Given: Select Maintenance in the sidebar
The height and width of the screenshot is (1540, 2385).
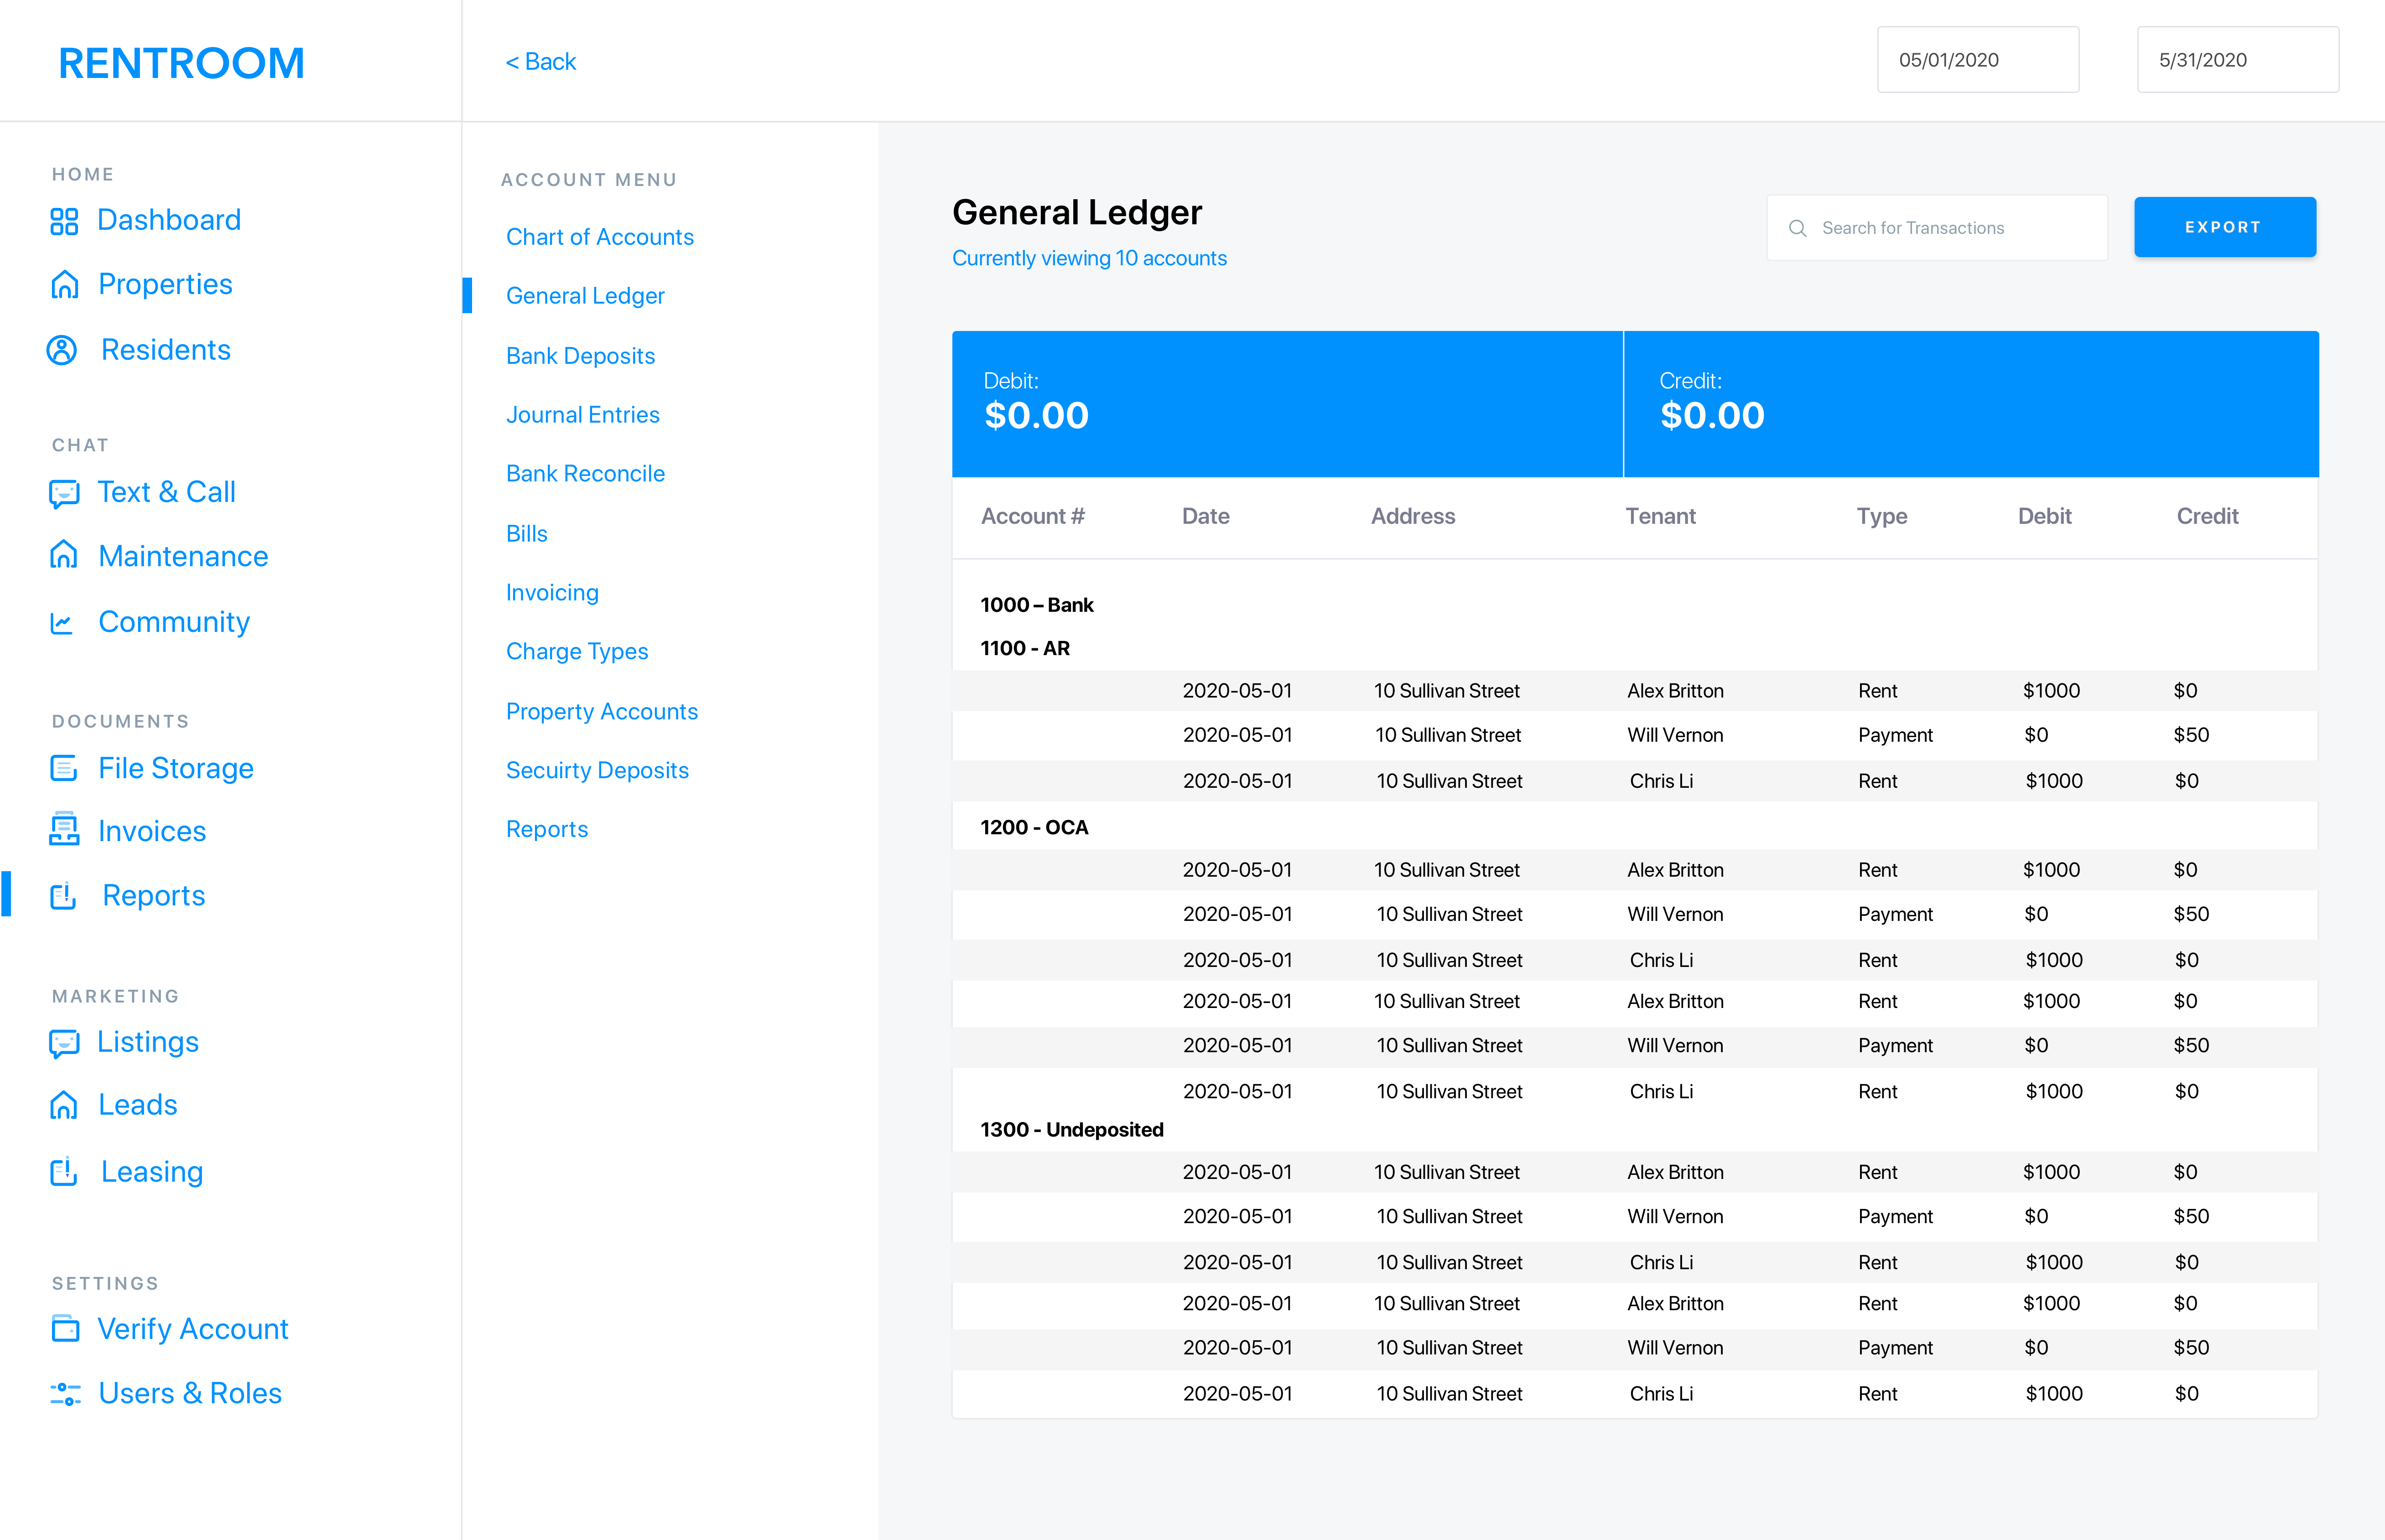Looking at the screenshot, I should click(x=183, y=556).
